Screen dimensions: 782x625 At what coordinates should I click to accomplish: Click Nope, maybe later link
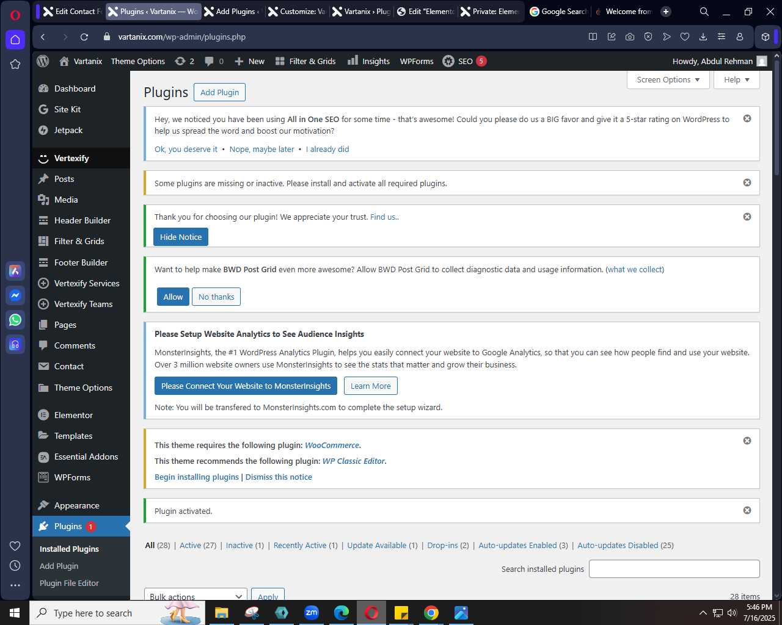click(261, 149)
